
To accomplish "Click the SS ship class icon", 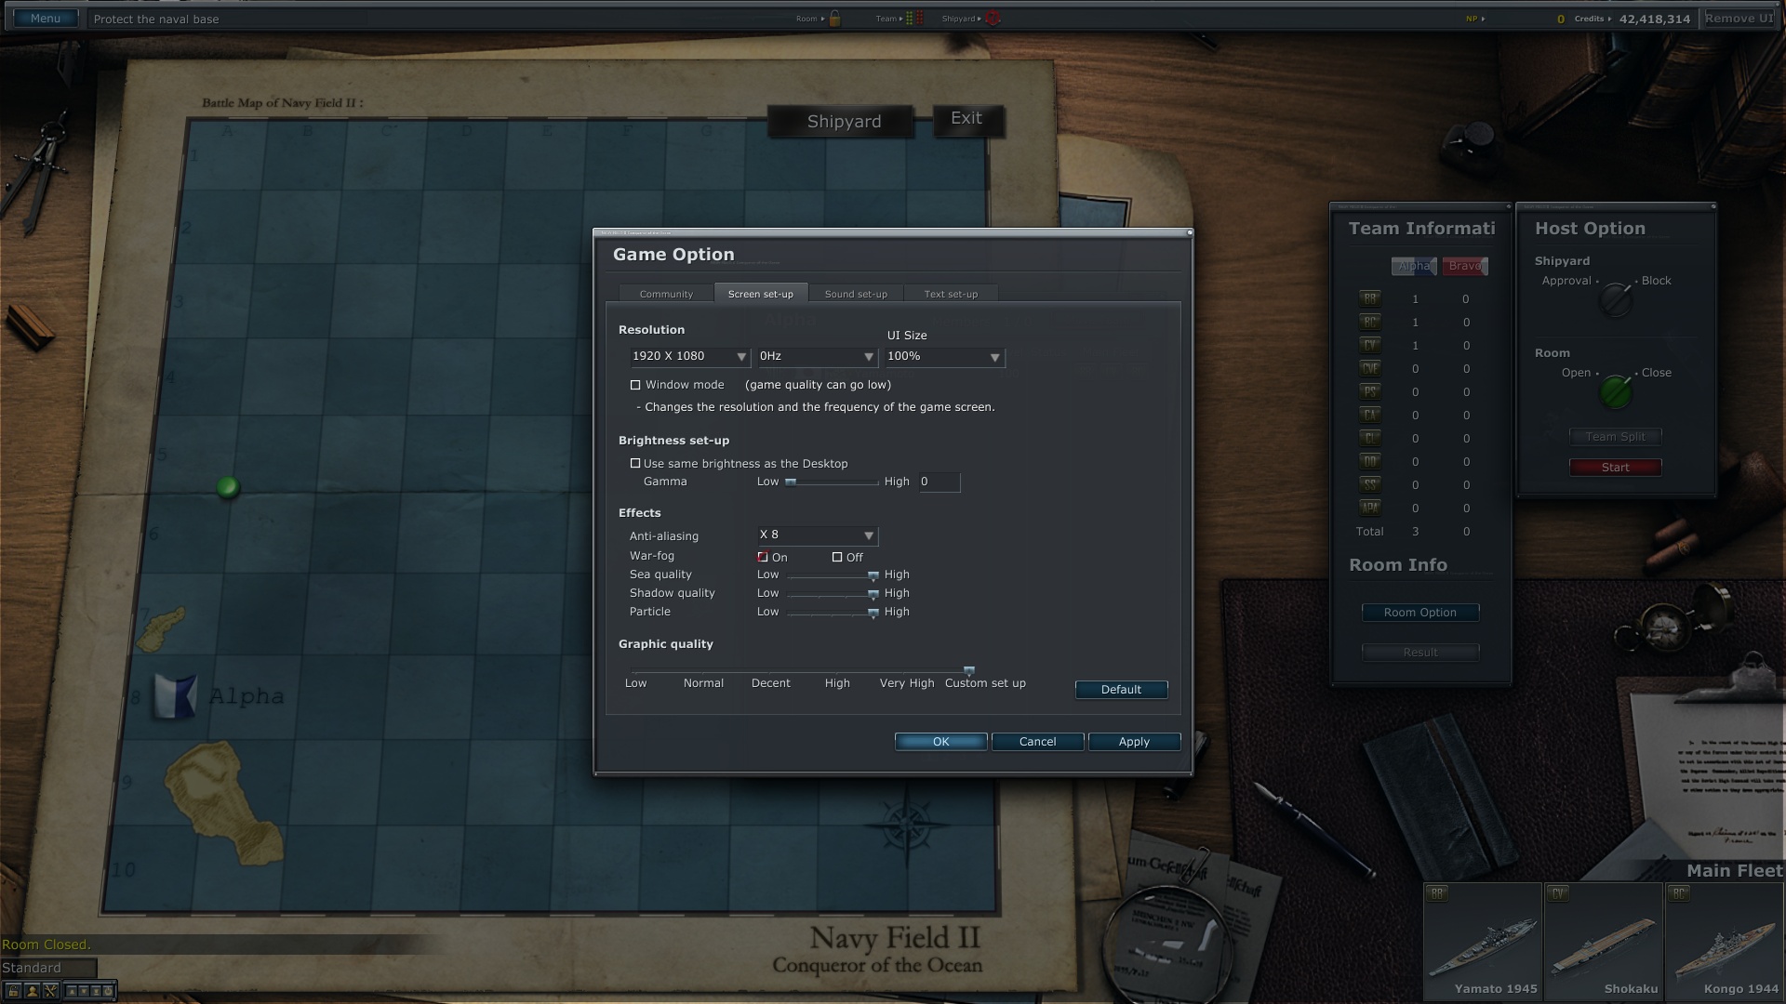I will 1369,485.
